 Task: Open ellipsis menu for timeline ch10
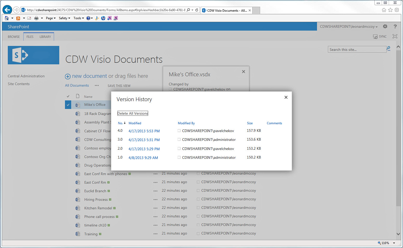coord(155,225)
